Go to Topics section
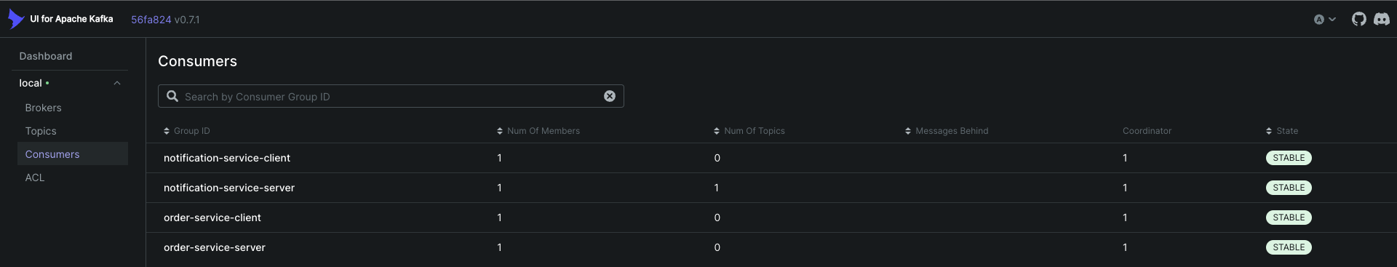 (41, 131)
